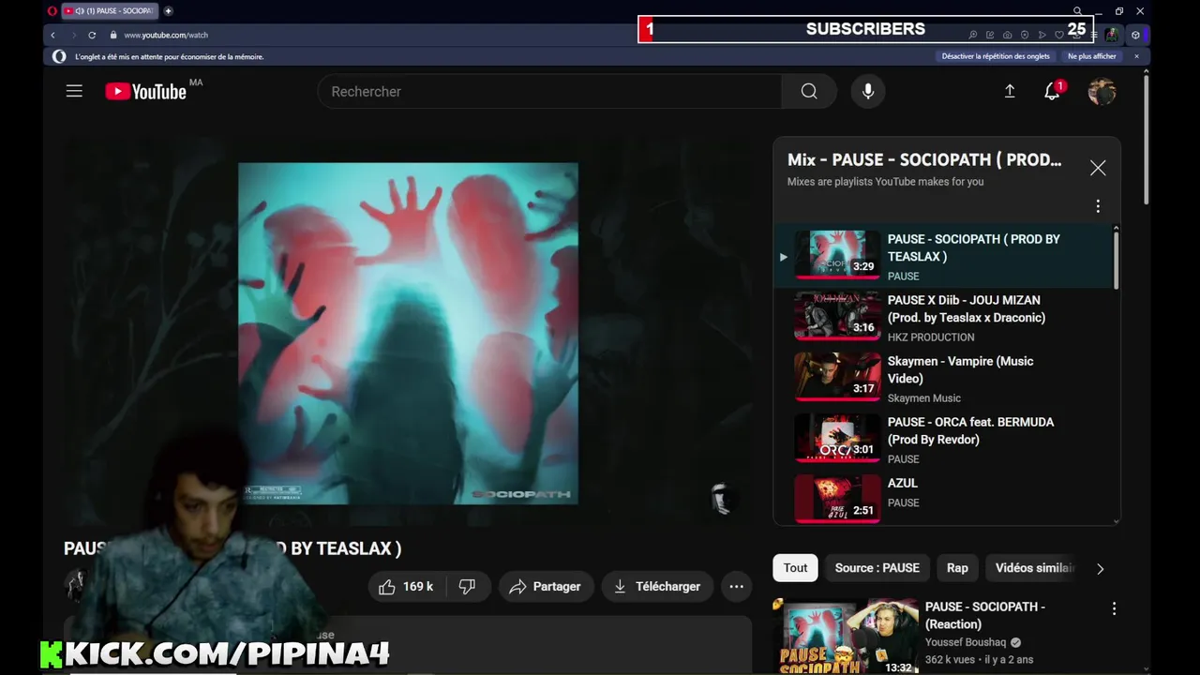Viewport: 1200px width, 675px height.
Task: Dismiss the memory saver info bar
Action: click(1136, 56)
